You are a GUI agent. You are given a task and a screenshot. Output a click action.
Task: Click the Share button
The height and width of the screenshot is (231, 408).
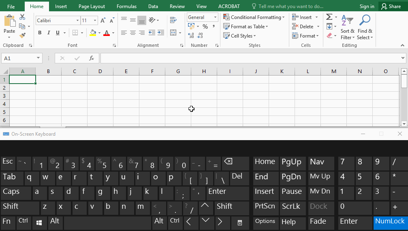click(391, 6)
